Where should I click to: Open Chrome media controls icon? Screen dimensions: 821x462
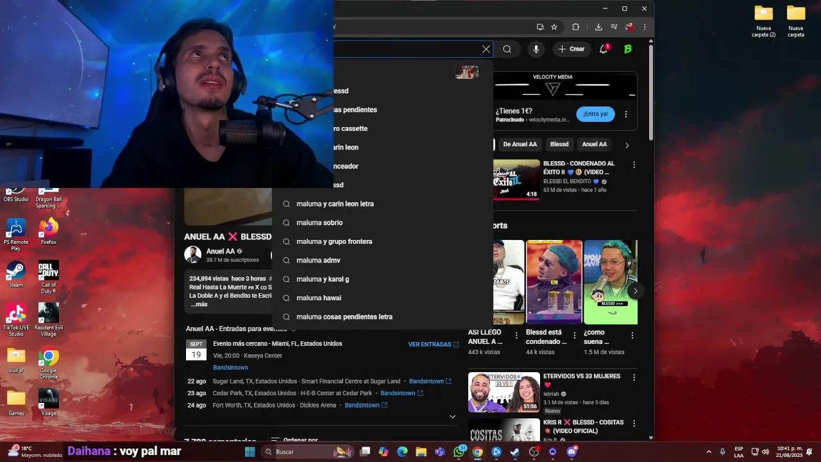click(614, 27)
